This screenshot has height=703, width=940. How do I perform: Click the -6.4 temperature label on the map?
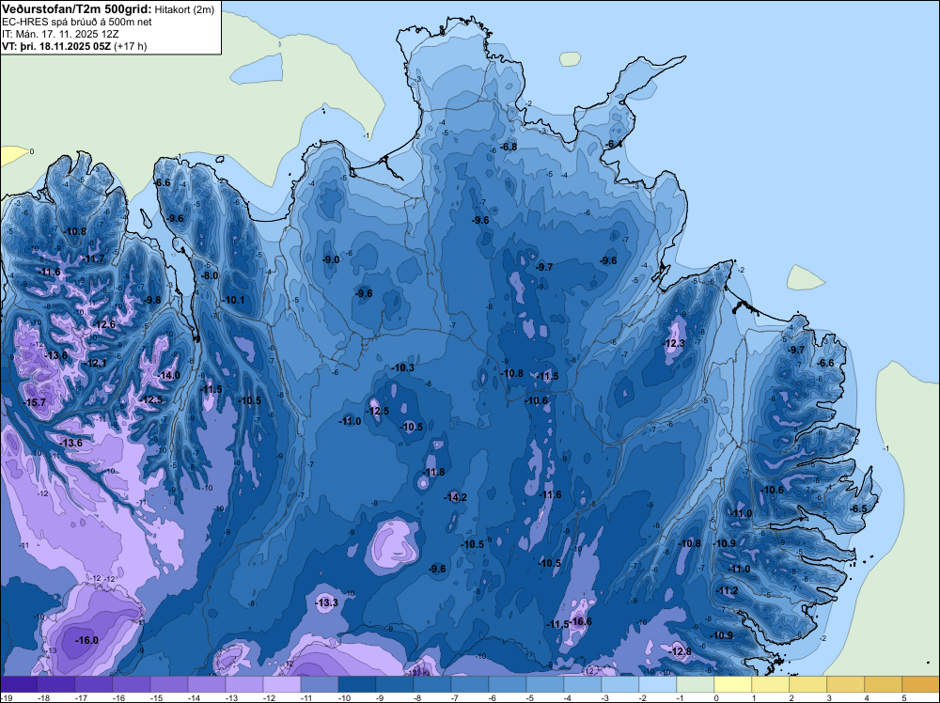pos(613,144)
